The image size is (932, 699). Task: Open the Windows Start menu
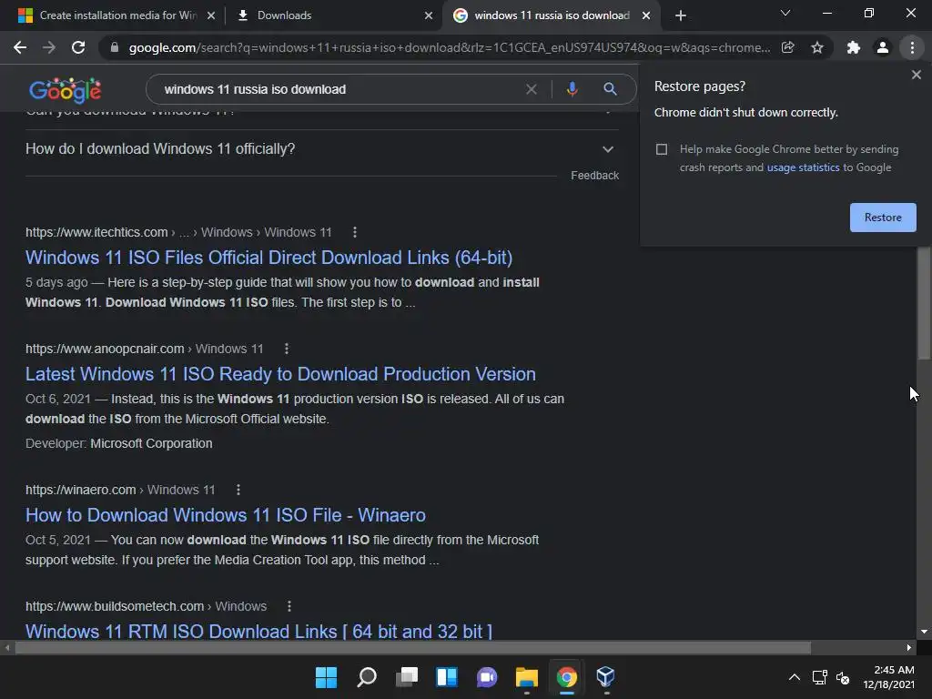tap(326, 677)
